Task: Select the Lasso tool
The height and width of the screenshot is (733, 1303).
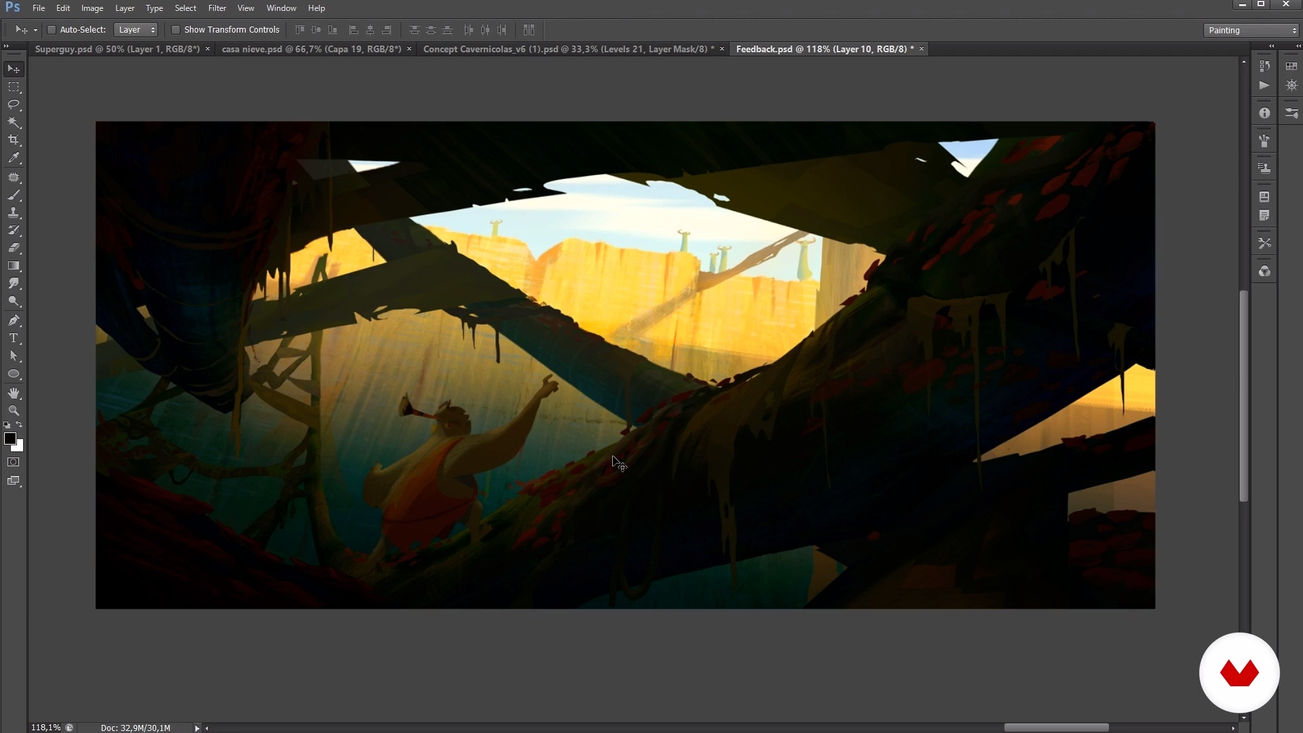Action: click(x=14, y=105)
